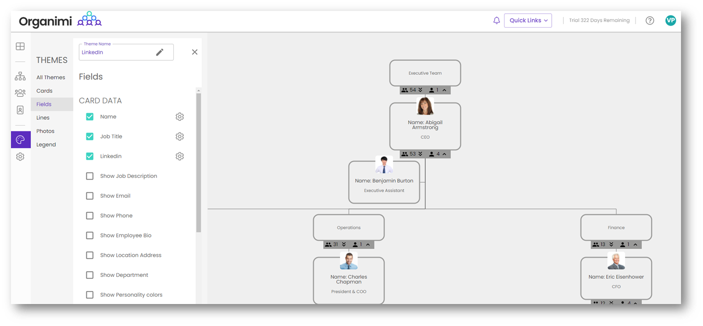Image resolution: width=703 pixels, height=326 pixels.
Task: Open the org chart icon in left sidebar
Action: tap(20, 76)
